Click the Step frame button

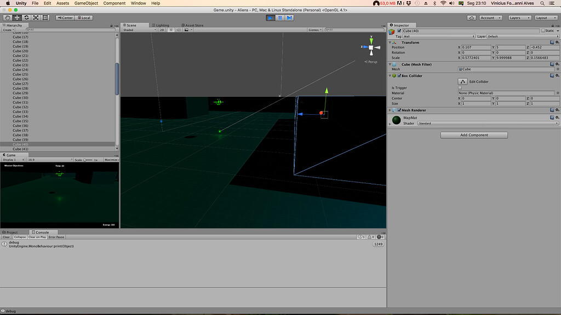(x=289, y=17)
